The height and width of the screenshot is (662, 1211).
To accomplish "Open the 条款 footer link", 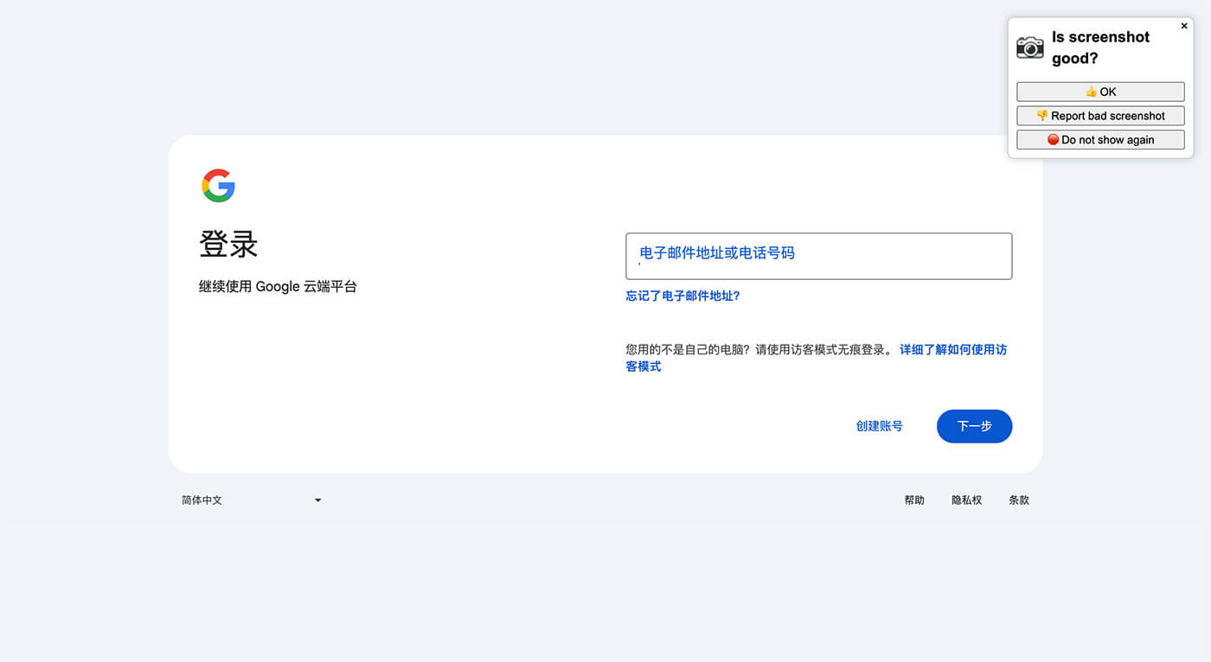I will click(1019, 500).
